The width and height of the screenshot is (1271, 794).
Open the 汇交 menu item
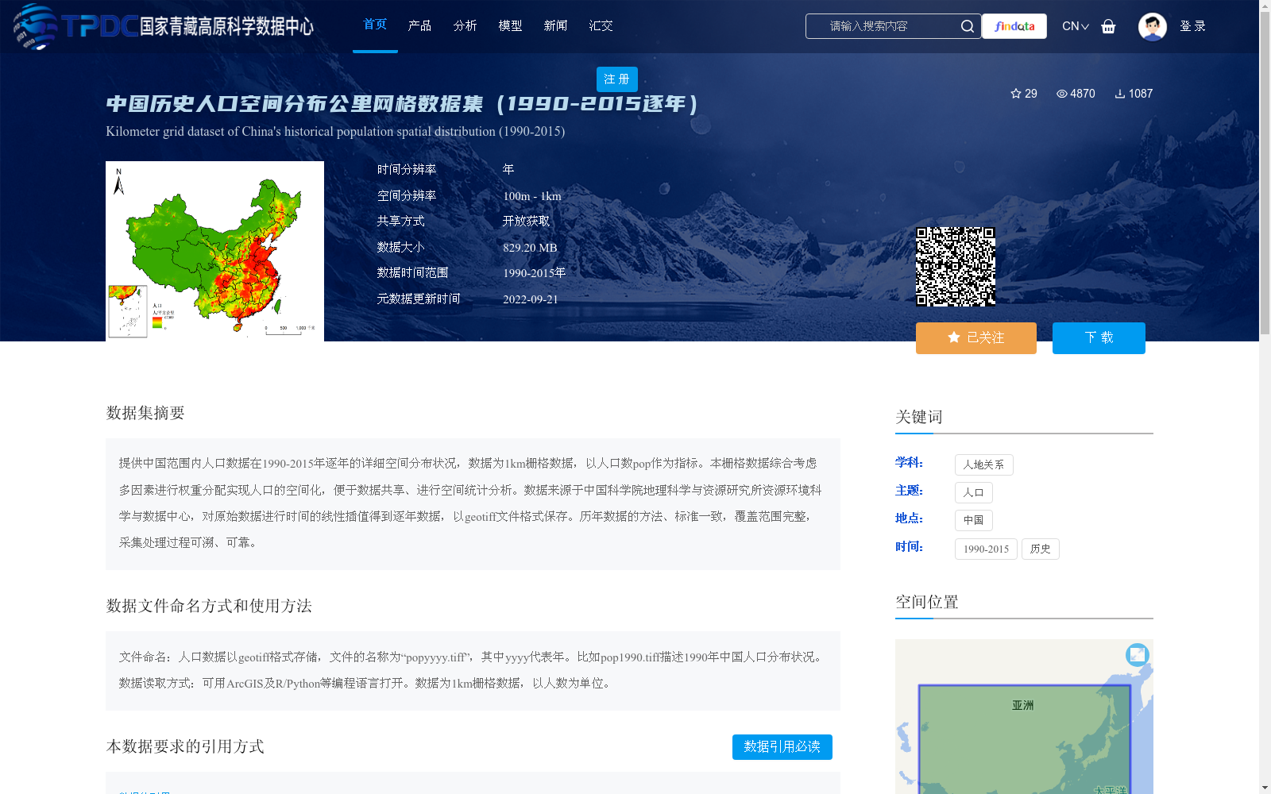pos(601,25)
